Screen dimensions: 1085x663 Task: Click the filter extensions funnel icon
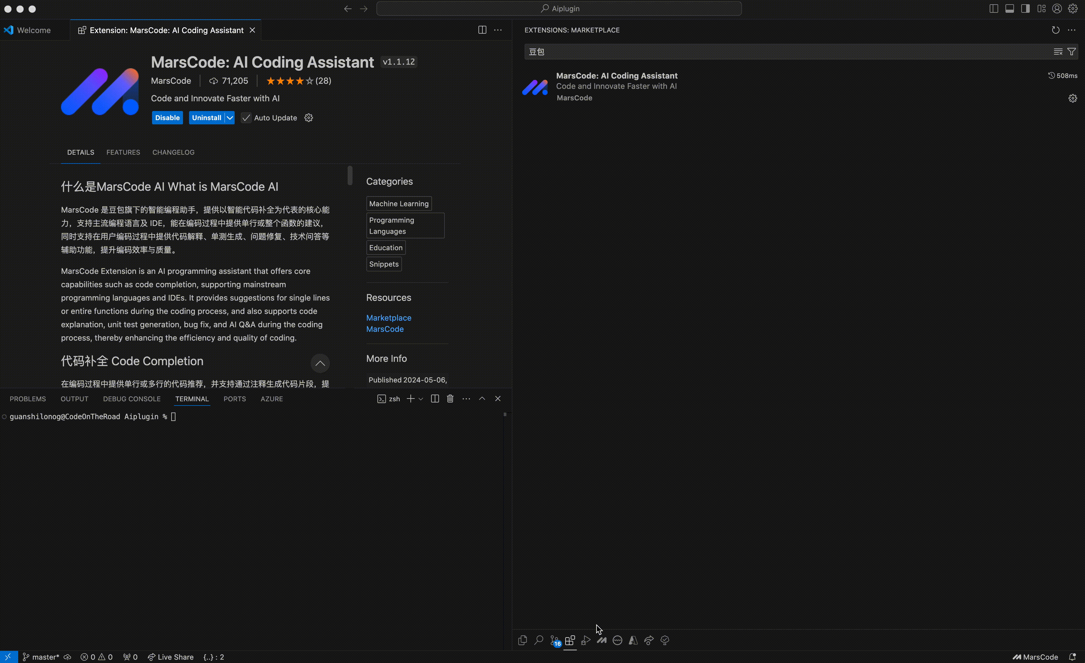pyautogui.click(x=1072, y=52)
